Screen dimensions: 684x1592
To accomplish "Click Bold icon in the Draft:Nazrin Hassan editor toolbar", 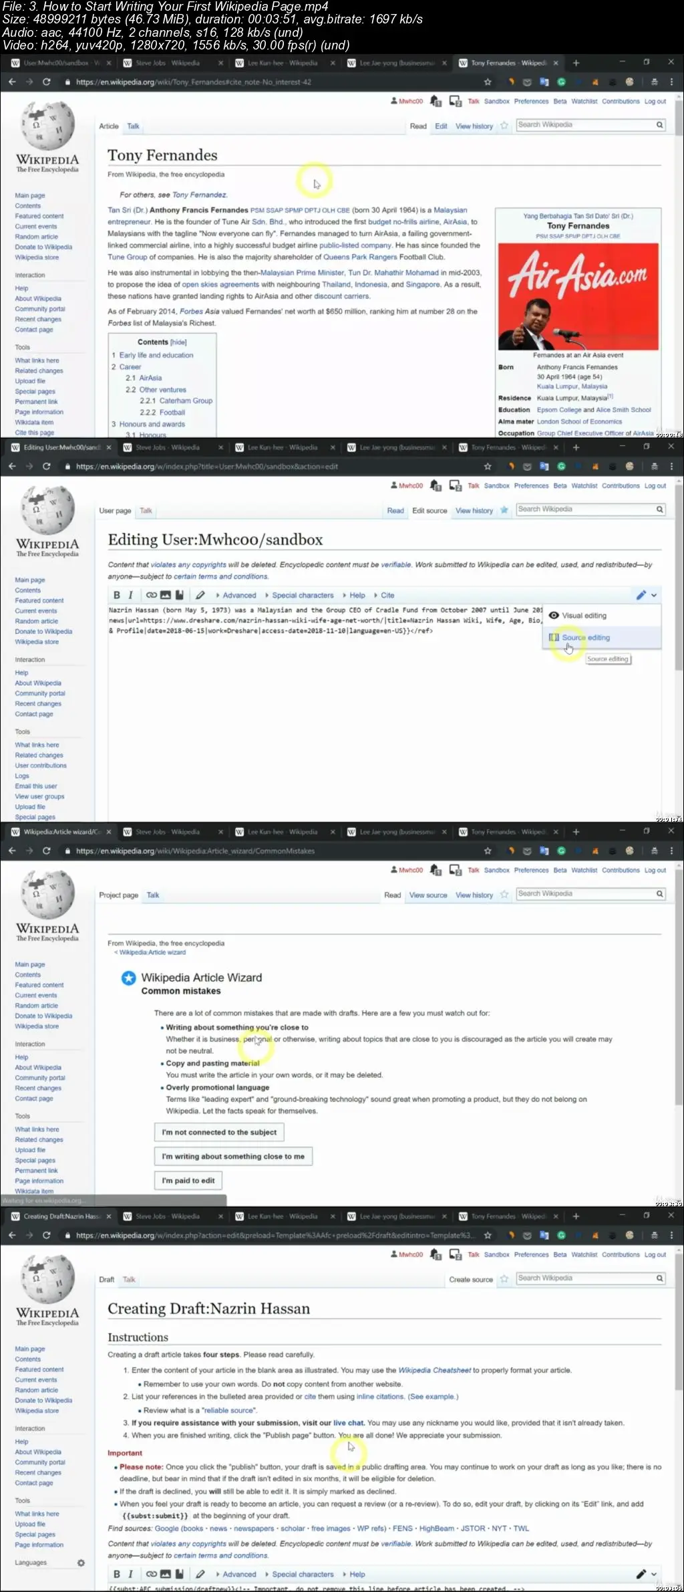I will click(x=117, y=1574).
